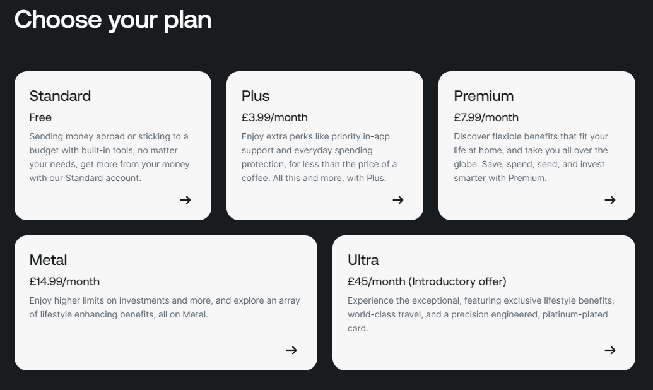Click the Plus plan description about coffee
Screen dimensions: 653x390
[x=319, y=157]
